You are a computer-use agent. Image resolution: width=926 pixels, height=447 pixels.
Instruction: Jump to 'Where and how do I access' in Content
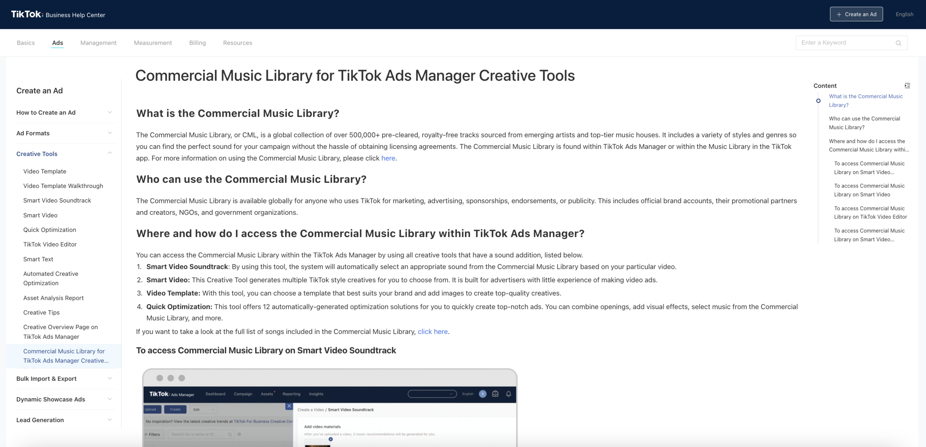[869, 145]
